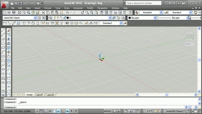The image size is (202, 114).
Task: Select the Polygon draw tool
Action: pos(3,43)
